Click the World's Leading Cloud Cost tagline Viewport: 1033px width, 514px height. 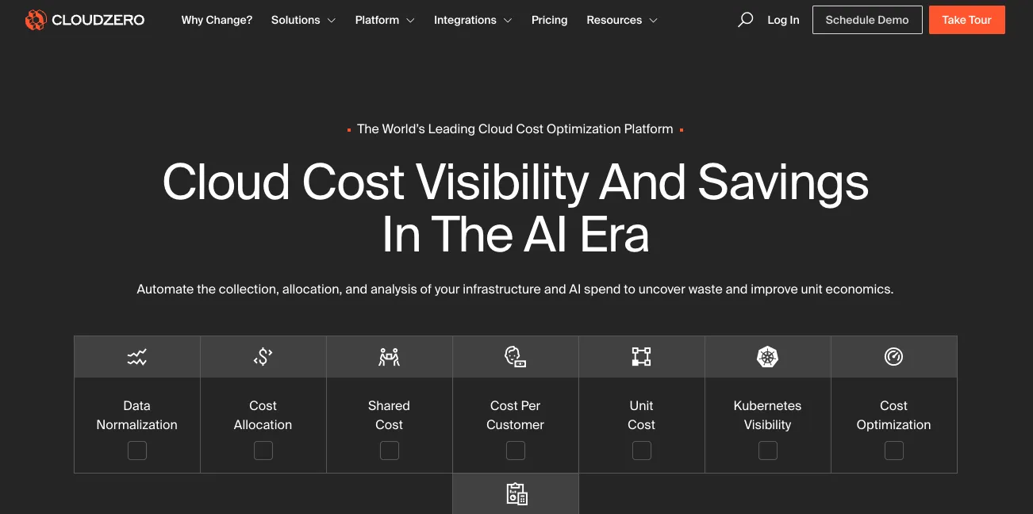(515, 128)
